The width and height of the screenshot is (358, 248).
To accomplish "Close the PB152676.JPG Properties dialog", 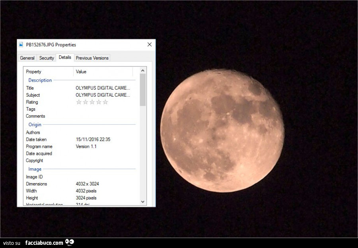I will (150, 45).
